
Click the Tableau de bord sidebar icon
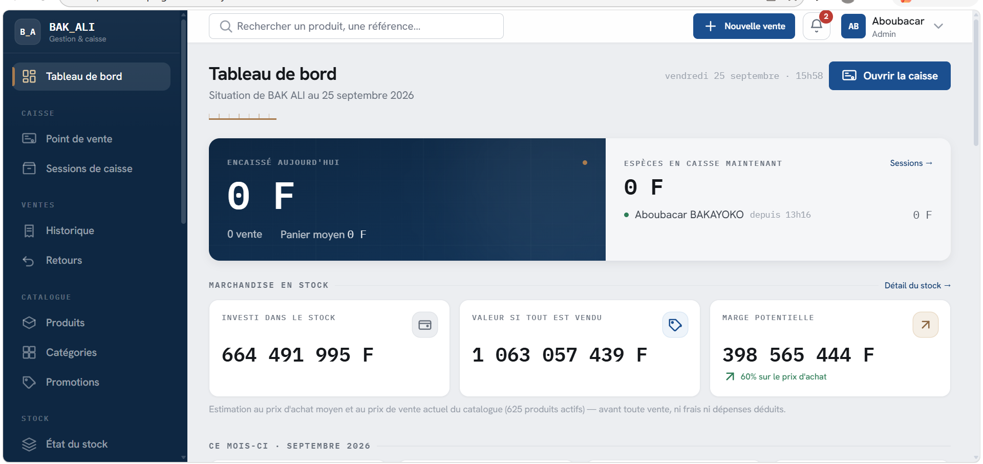(29, 76)
